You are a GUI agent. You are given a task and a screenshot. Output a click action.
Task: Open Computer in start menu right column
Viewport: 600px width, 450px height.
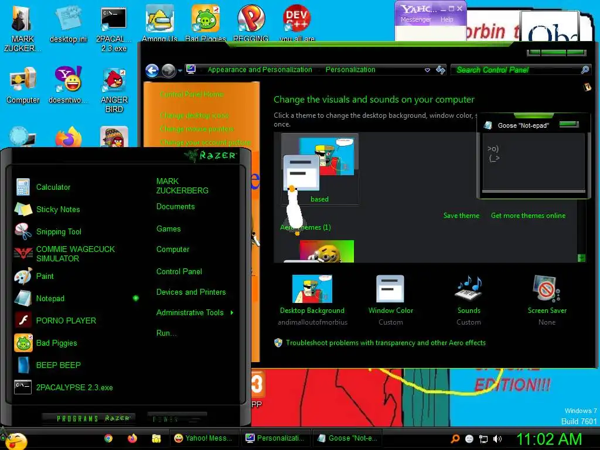pos(173,250)
